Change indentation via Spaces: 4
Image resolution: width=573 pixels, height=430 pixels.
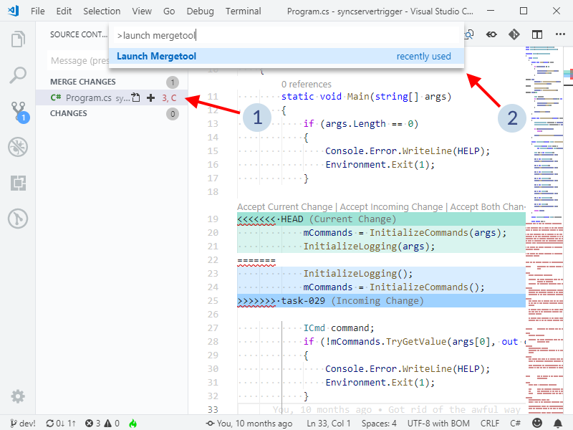pyautogui.click(x=379, y=423)
